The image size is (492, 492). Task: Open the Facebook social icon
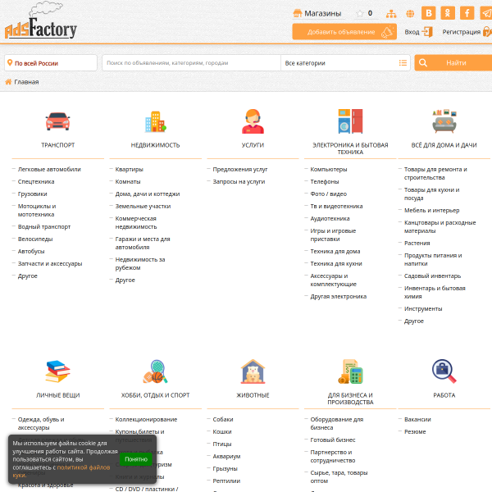467,13
